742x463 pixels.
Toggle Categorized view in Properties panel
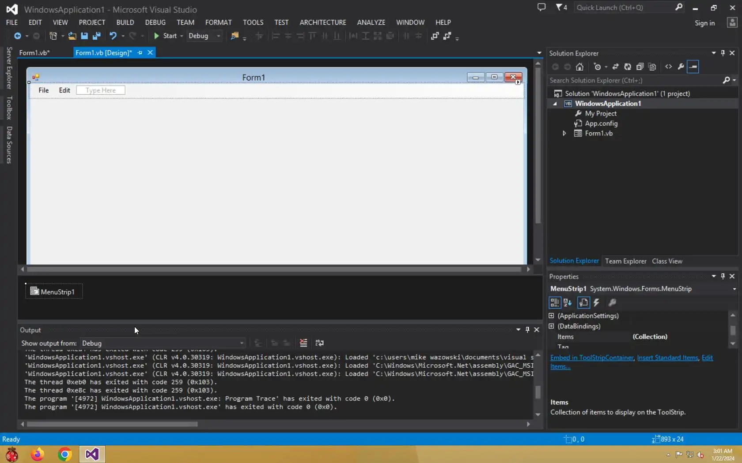pyautogui.click(x=555, y=302)
